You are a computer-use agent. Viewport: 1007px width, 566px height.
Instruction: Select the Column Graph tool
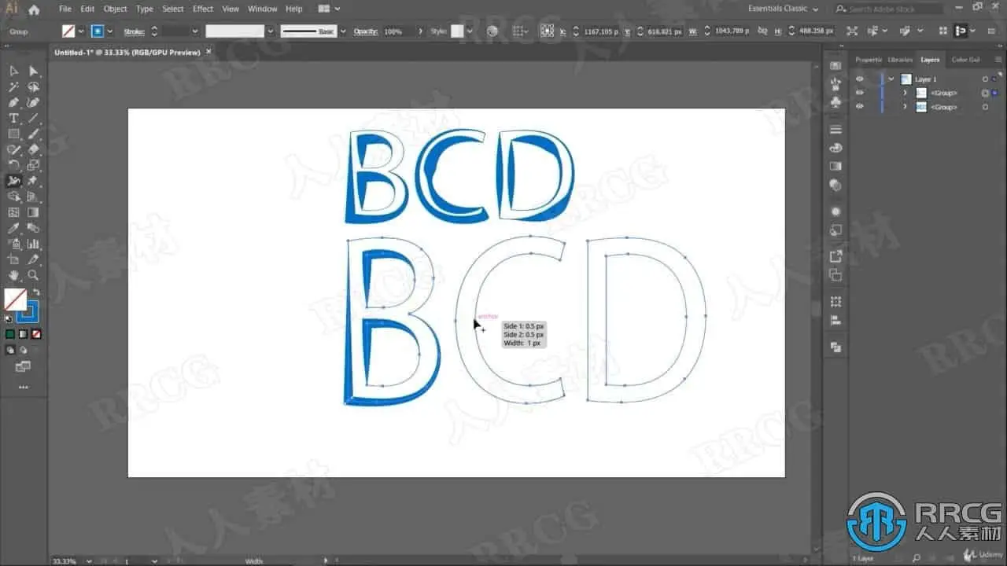(x=33, y=244)
